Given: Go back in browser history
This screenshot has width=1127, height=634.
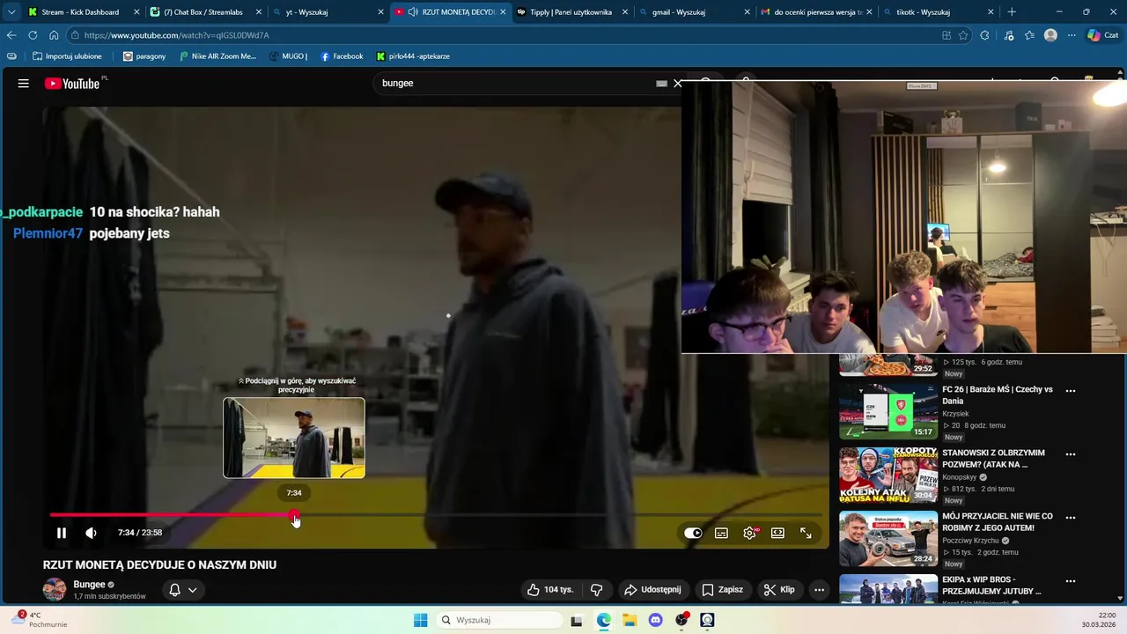Looking at the screenshot, I should click(11, 35).
